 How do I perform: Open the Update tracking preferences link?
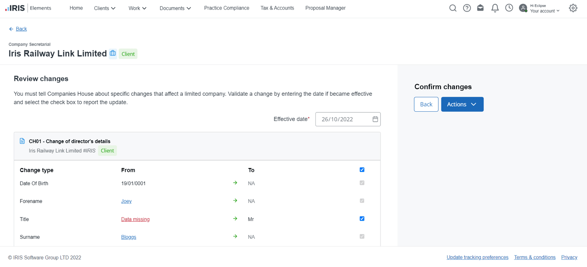477,257
